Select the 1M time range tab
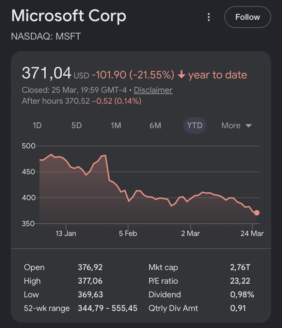This screenshot has height=328, width=282. pyautogui.click(x=116, y=125)
